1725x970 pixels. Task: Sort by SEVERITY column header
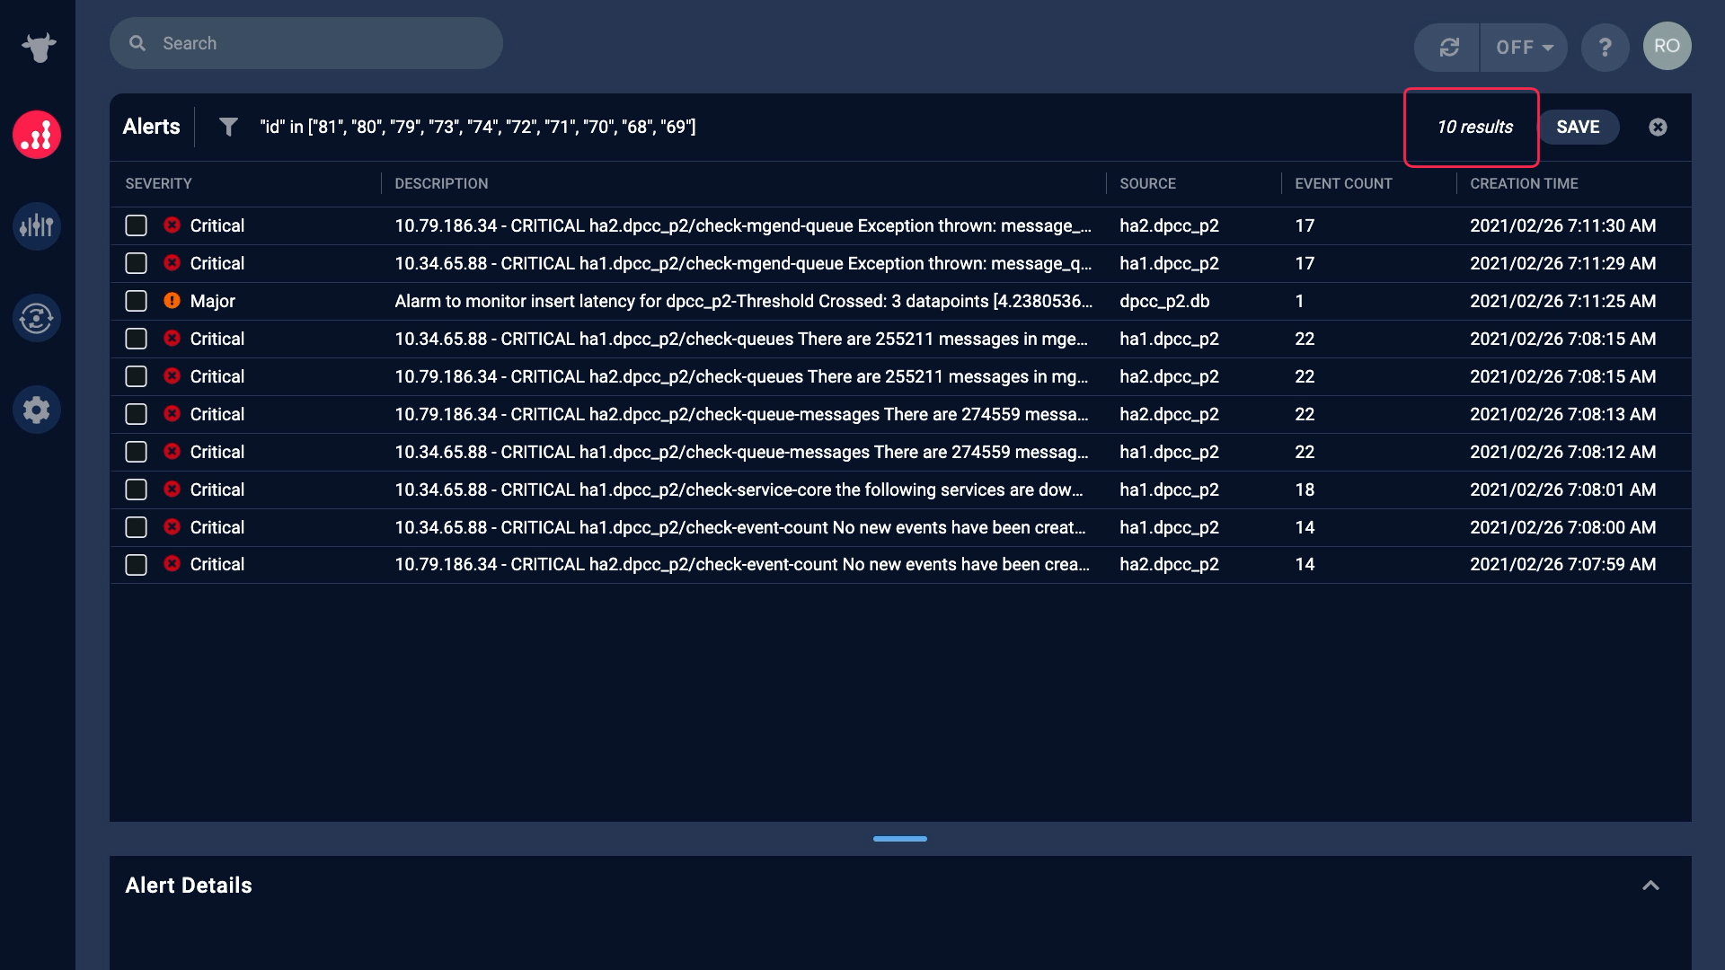pos(158,183)
